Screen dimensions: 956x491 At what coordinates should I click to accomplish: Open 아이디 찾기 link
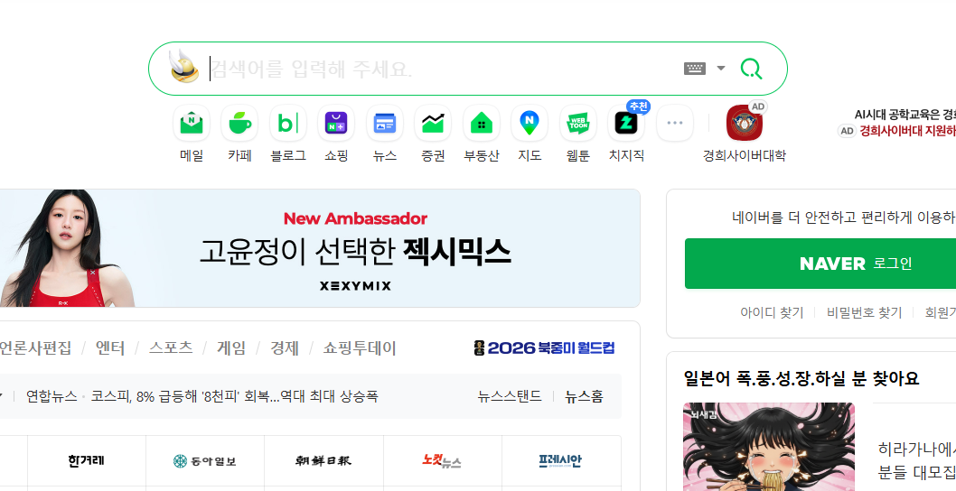tap(772, 312)
